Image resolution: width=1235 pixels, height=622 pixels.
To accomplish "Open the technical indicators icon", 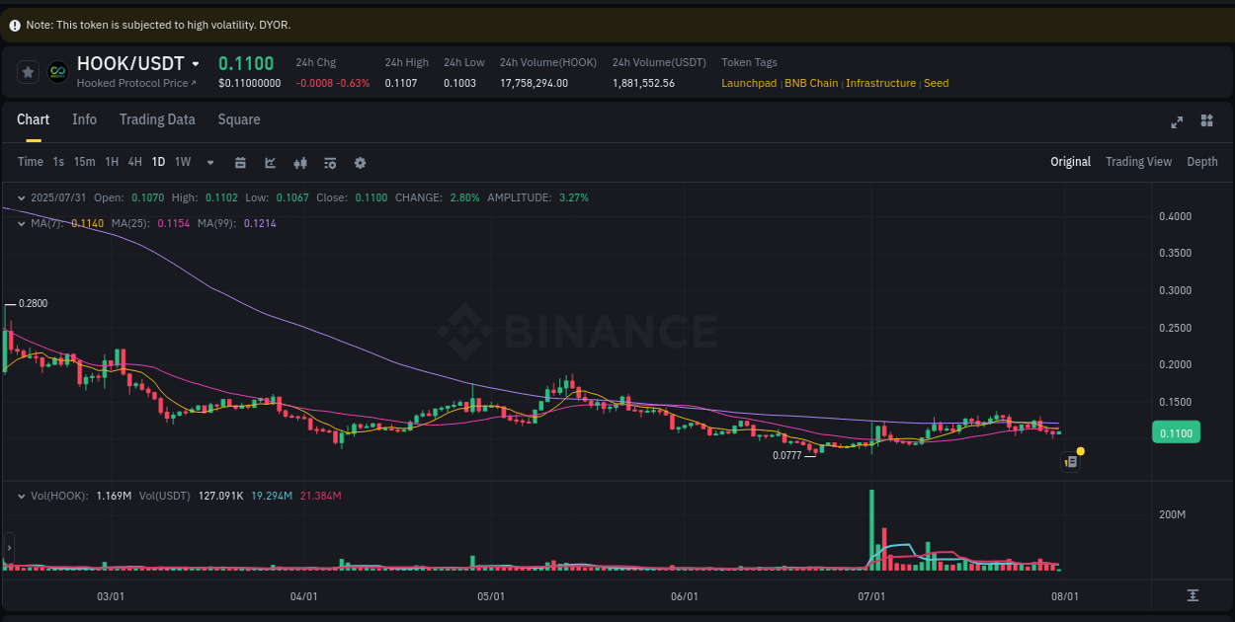I will (300, 161).
